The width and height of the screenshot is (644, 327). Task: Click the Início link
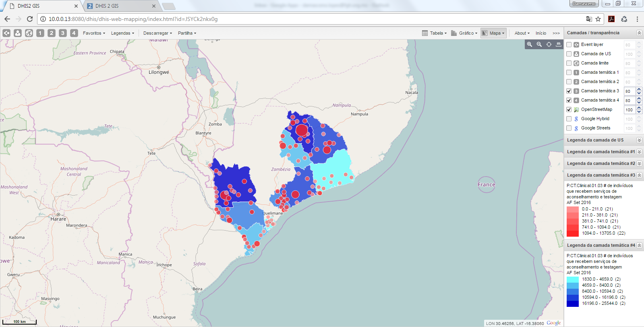(541, 33)
